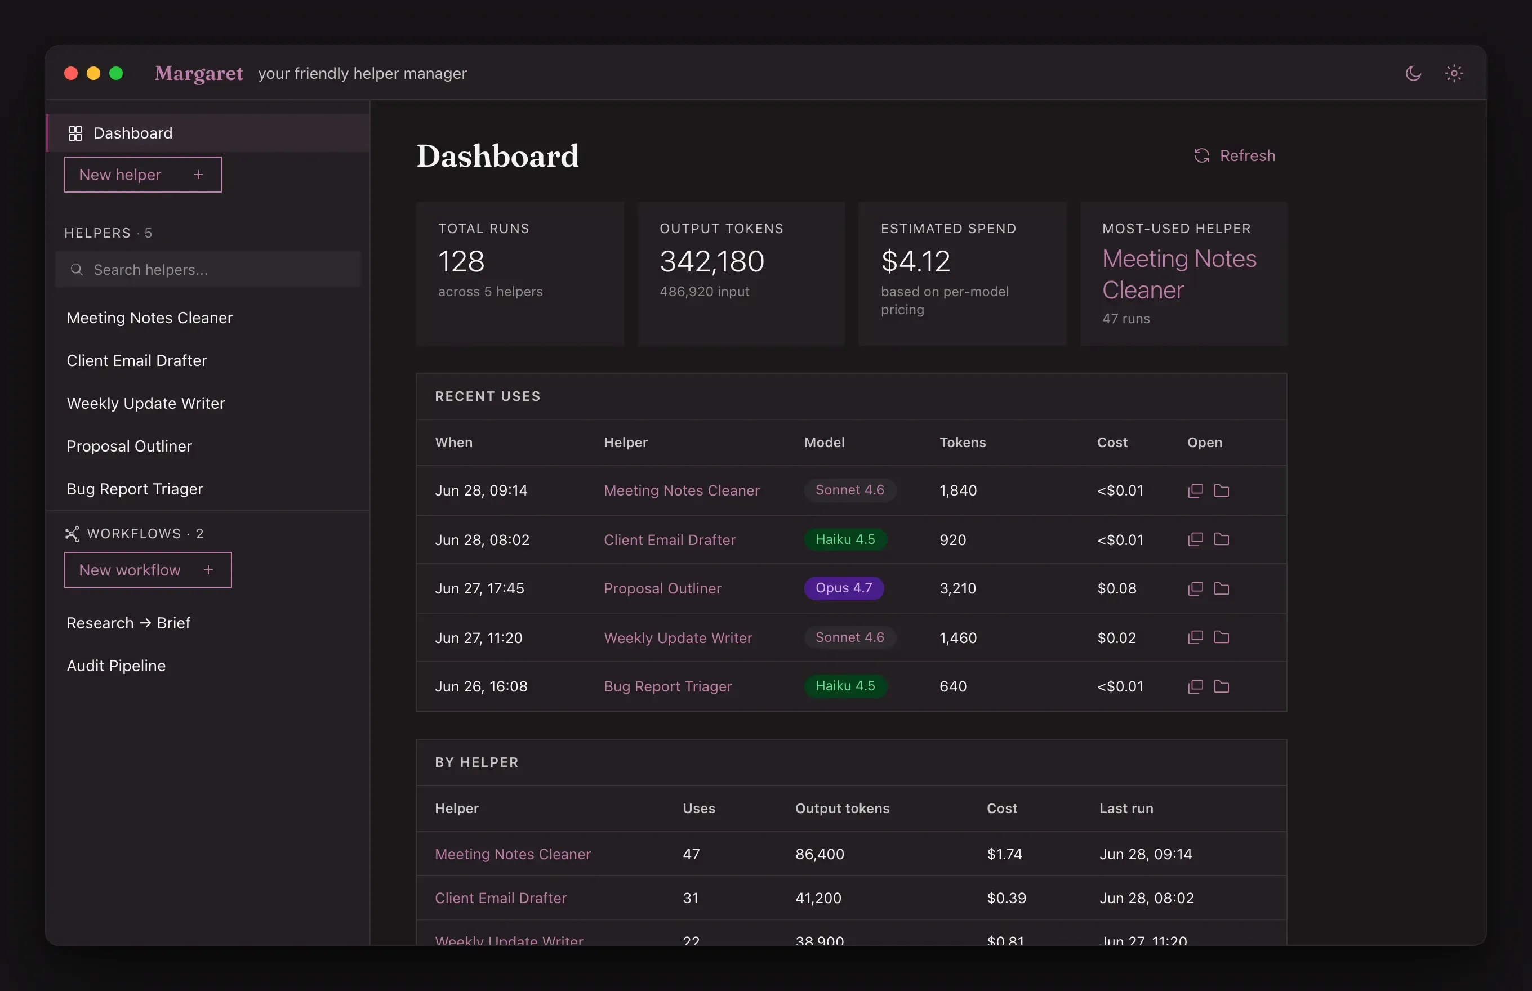Open the Research → Brief workflow

coord(128,623)
